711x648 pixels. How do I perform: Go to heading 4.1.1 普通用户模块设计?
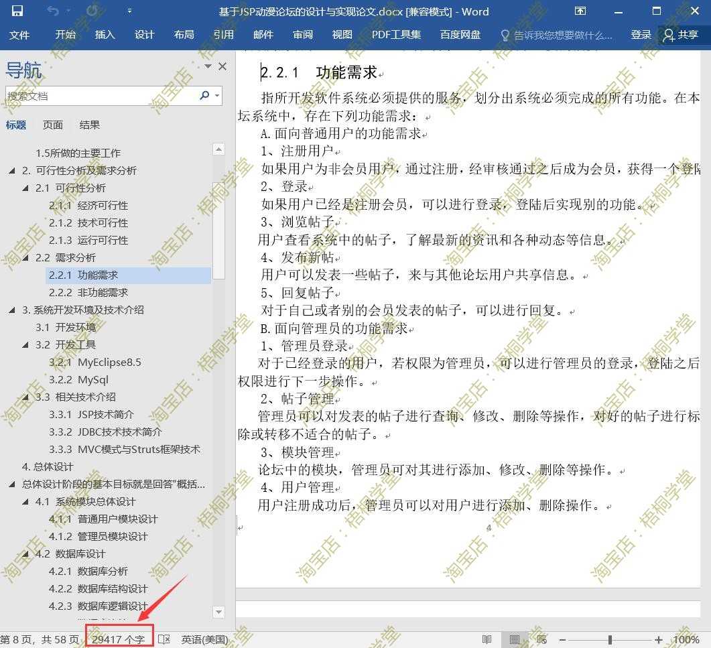click(x=103, y=519)
